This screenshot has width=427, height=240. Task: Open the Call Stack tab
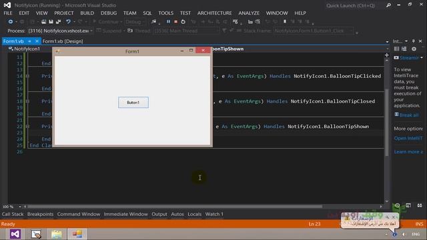pos(13,214)
